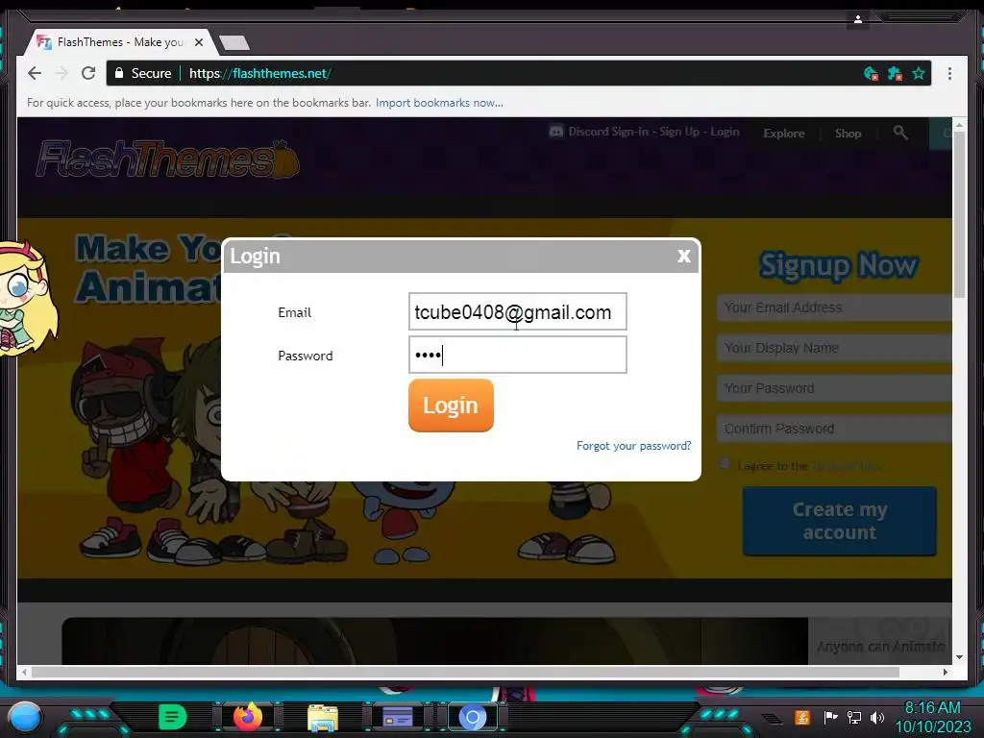Open the first extension icon in address bar

pyautogui.click(x=871, y=73)
